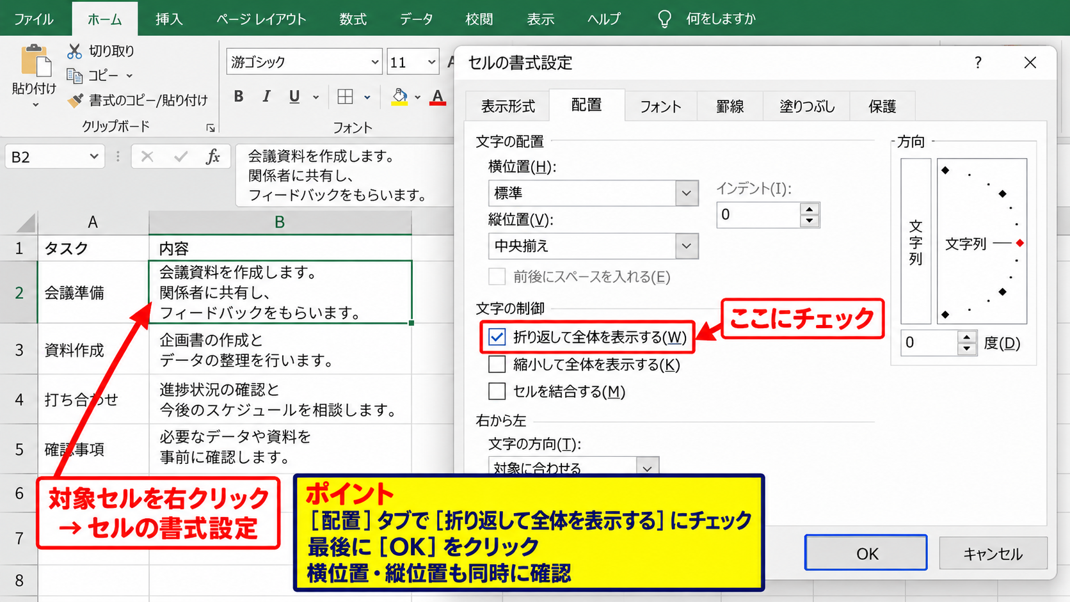Enable セルを結合する merge cells checkbox

click(497, 392)
